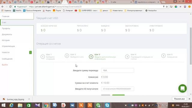Image resolution: width=192 pixels, height=108 pixels.
Task: Select the active step 3 circle
Action: [x=91, y=57]
